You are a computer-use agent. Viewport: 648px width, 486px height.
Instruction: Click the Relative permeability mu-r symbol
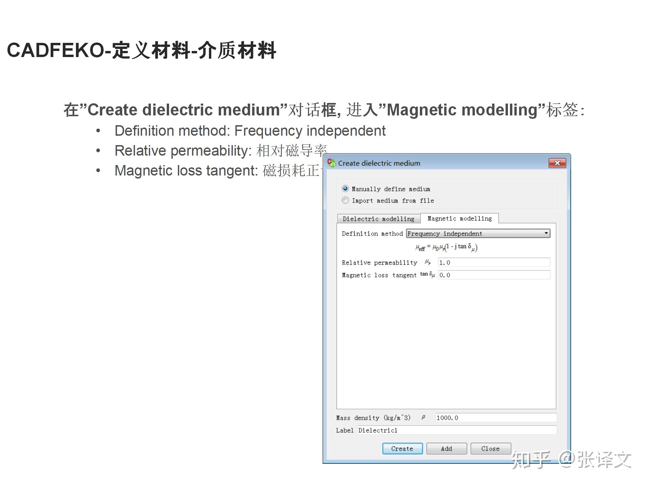point(428,262)
